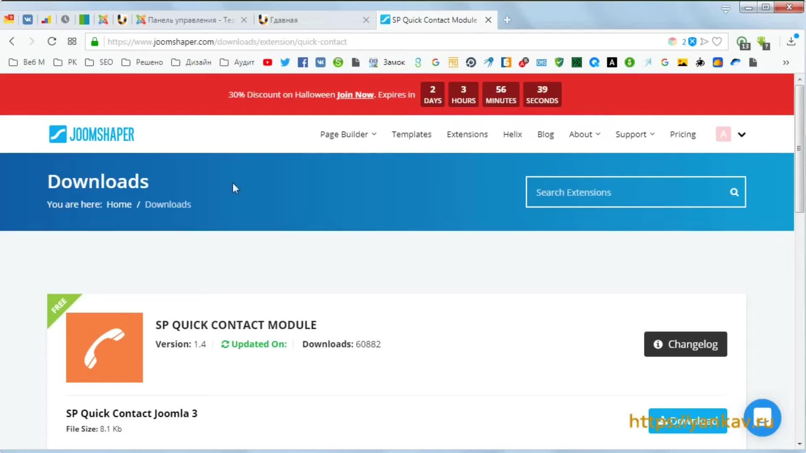Viewport: 806px width, 453px height.
Task: Open the Замок bookmark
Action: click(x=387, y=62)
